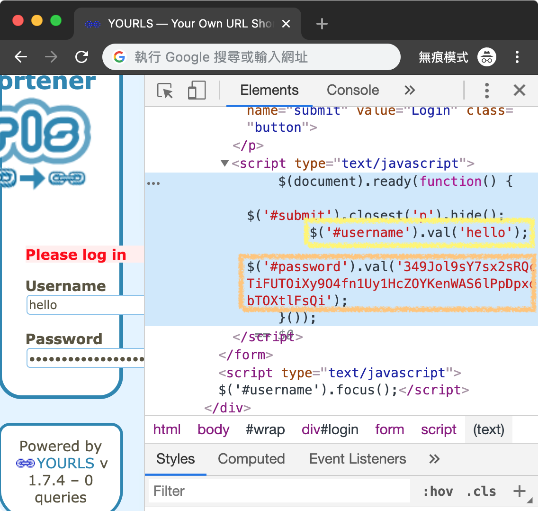Select the form breadcrumb
Viewport: 538px width, 511px height.
pos(389,429)
